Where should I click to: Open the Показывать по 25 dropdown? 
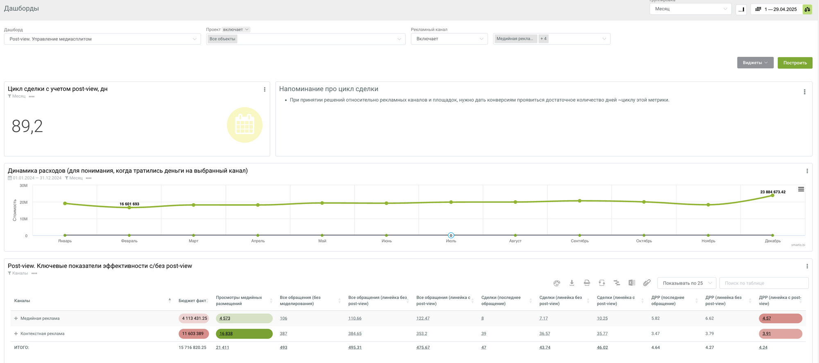pyautogui.click(x=687, y=283)
